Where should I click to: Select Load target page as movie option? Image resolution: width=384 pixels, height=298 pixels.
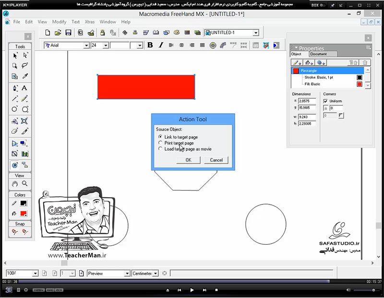click(185, 149)
